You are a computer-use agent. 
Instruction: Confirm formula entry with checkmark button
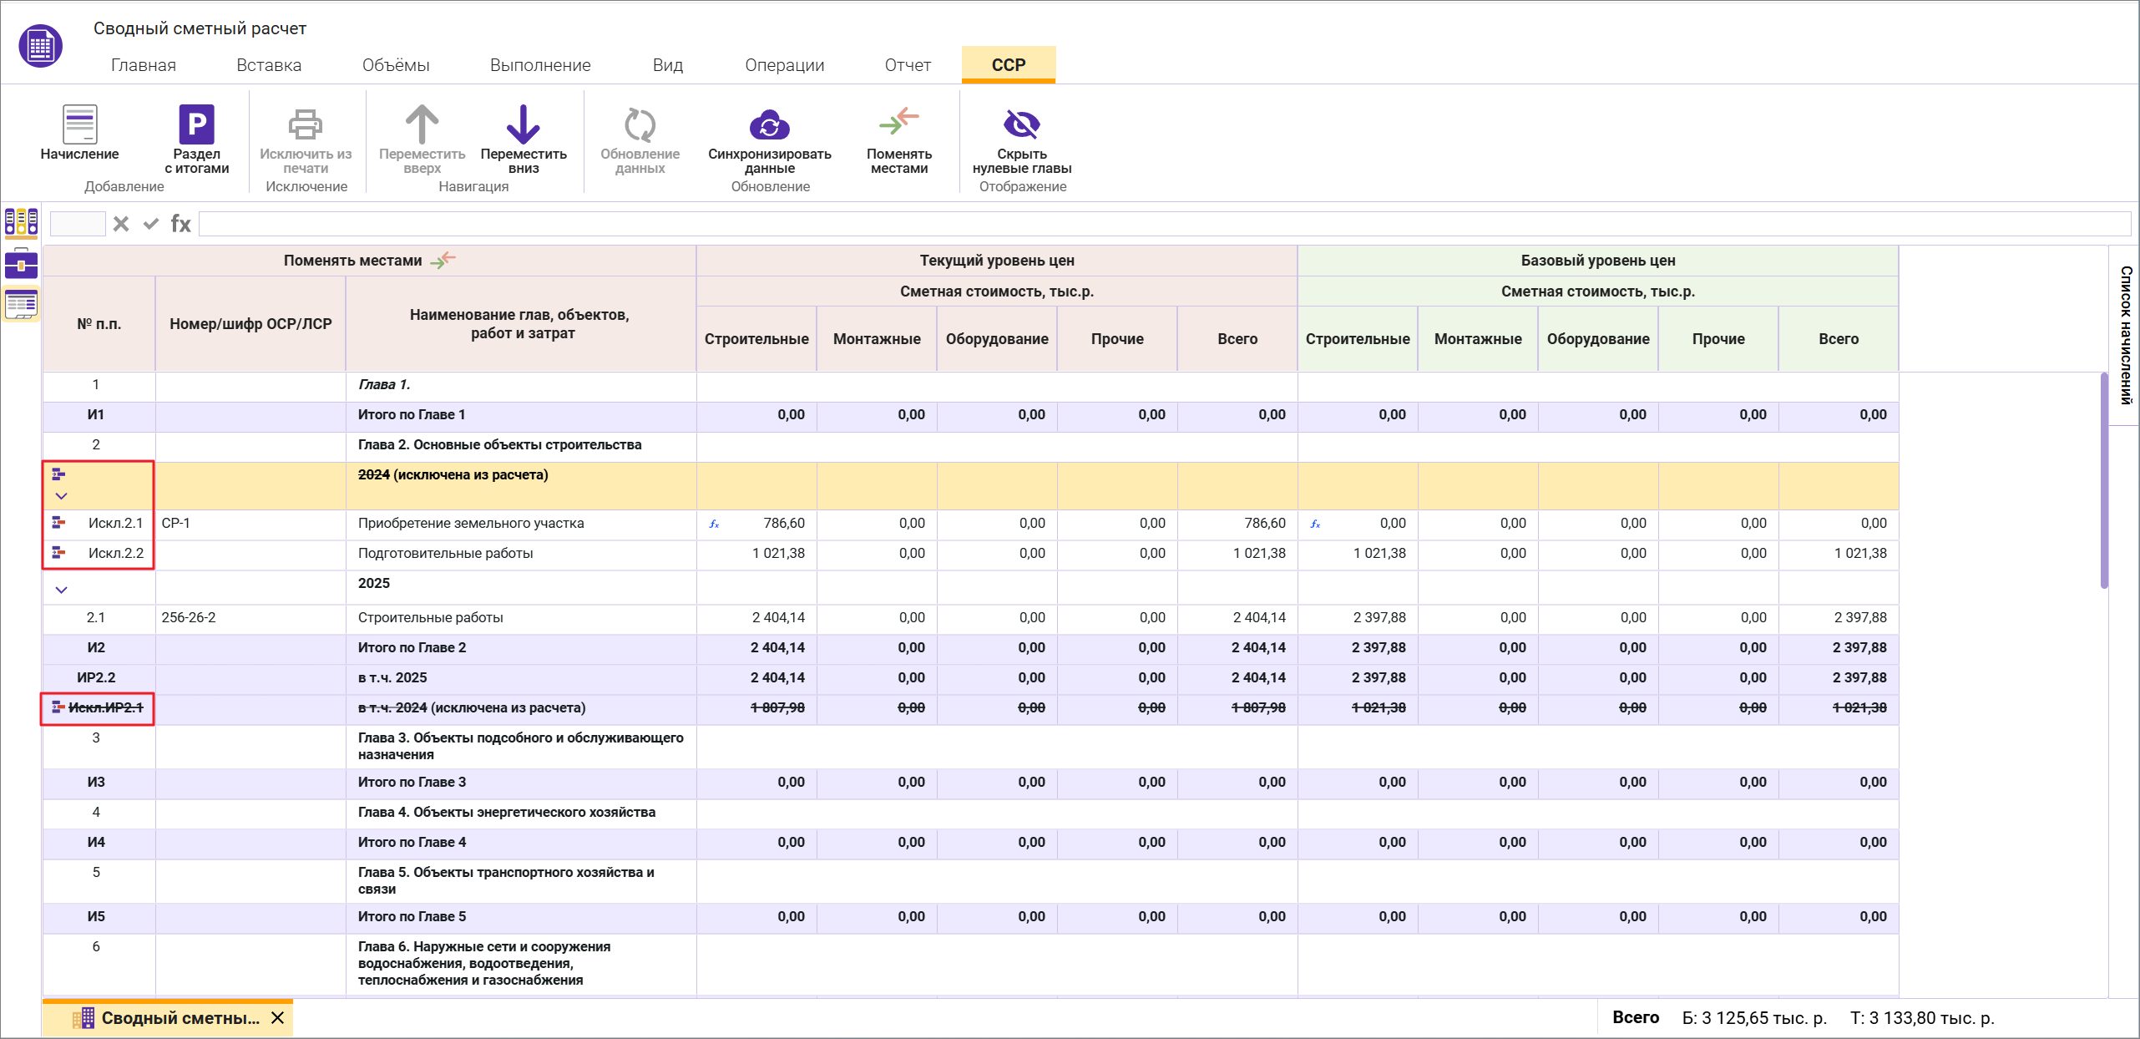pos(151,223)
